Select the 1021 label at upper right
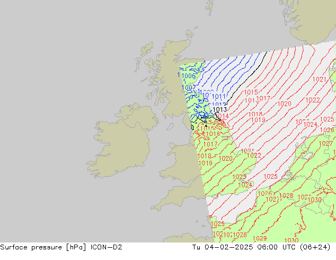This screenshot has height=260, width=336. pyautogui.click(x=319, y=80)
